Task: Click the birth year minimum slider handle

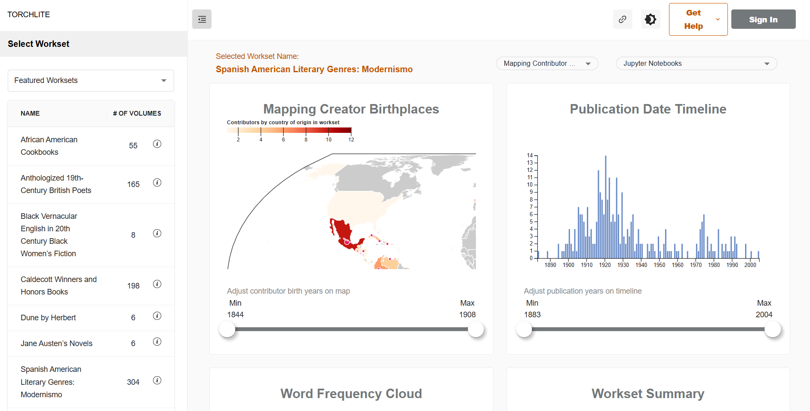Action: point(227,329)
